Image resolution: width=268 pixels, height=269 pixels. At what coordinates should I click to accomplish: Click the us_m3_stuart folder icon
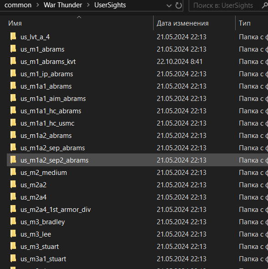click(x=13, y=246)
